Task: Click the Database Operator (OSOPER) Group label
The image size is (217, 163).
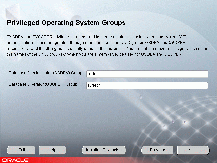Action: pyautogui.click(x=43, y=84)
